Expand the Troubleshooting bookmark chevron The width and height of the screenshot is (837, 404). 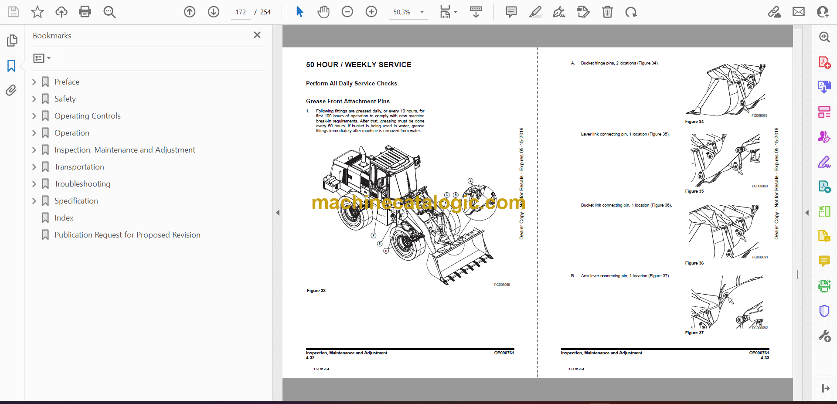34,184
